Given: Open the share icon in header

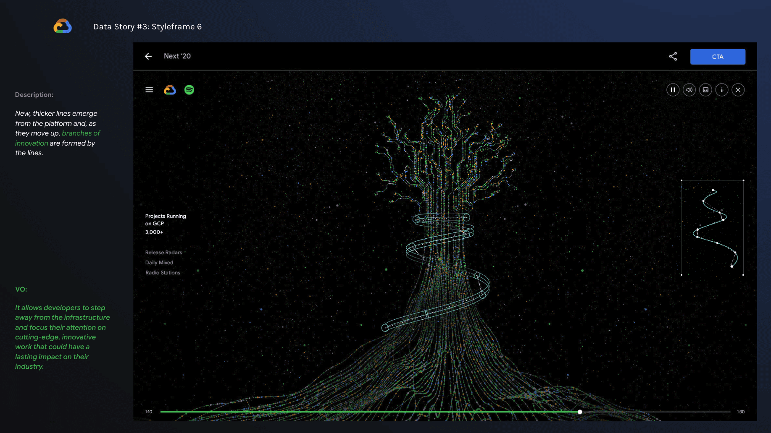Looking at the screenshot, I should coord(673,56).
